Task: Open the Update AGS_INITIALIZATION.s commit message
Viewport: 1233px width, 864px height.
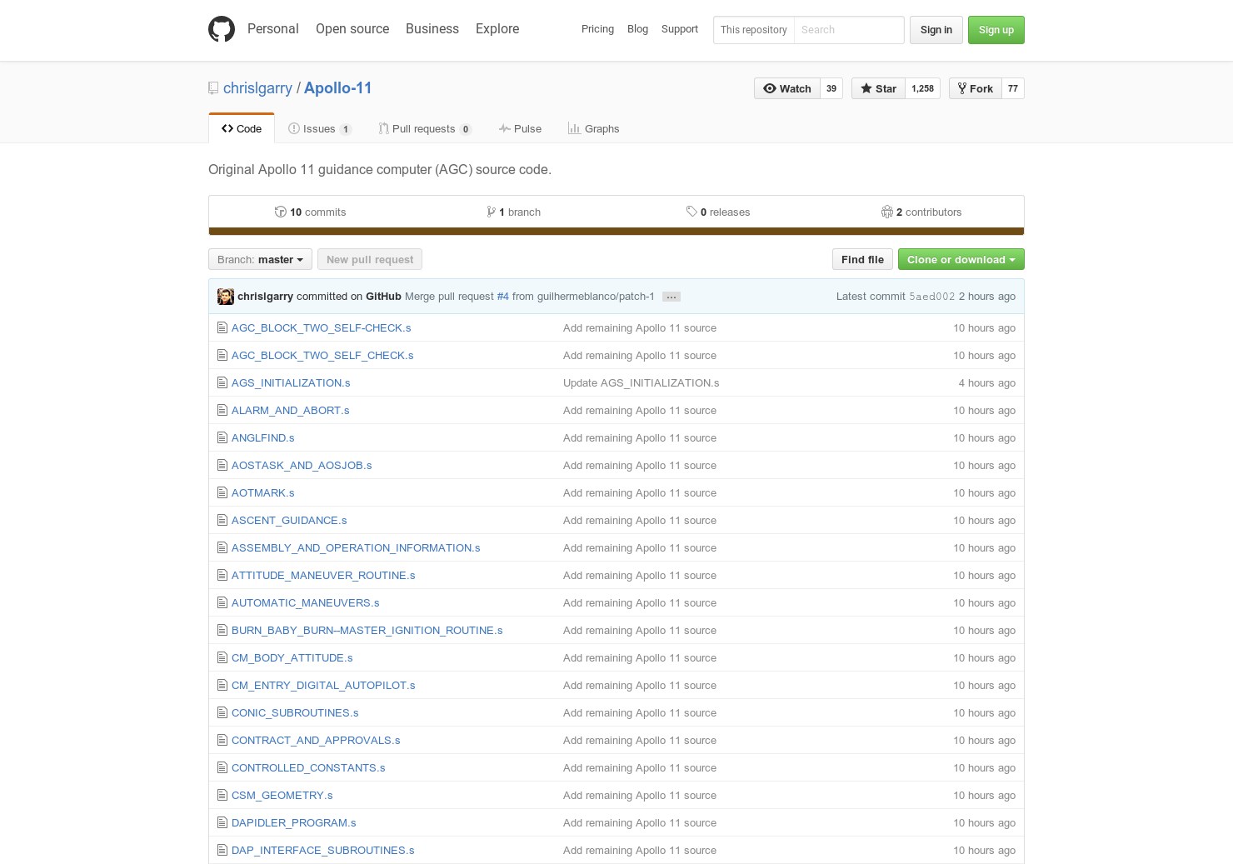Action: [x=641, y=383]
